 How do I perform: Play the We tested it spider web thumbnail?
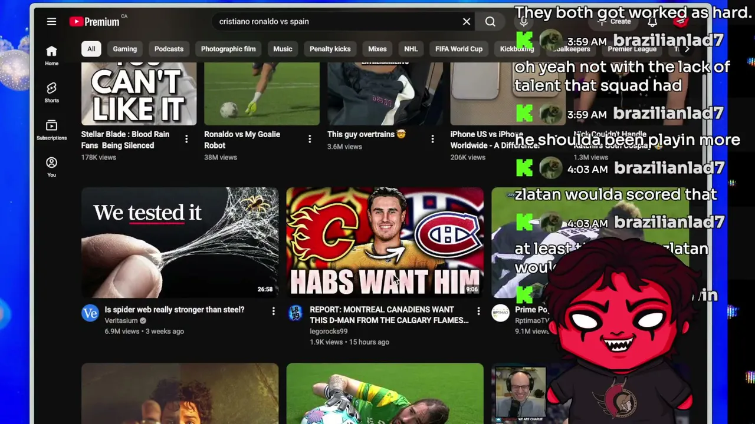click(x=180, y=243)
